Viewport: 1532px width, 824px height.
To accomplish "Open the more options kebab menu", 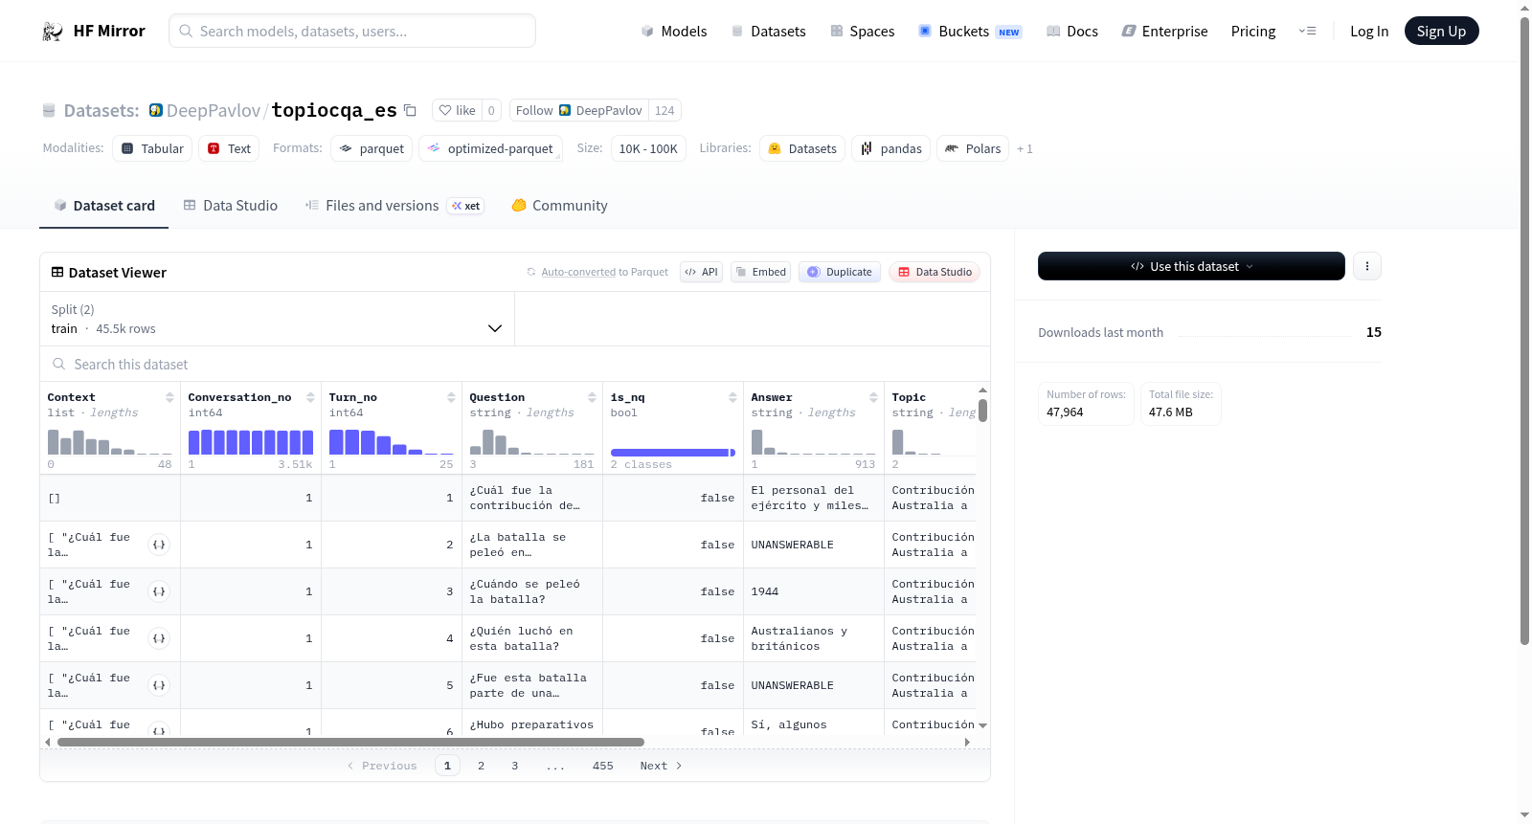I will 1367,266.
